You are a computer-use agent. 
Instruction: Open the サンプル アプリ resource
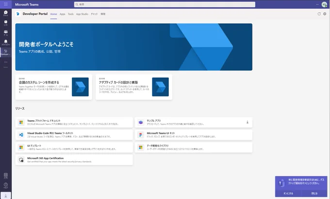pos(194,122)
